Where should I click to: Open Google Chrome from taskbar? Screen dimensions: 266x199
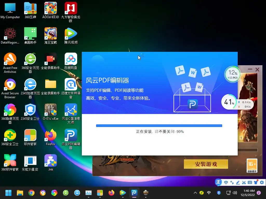click(x=31, y=193)
